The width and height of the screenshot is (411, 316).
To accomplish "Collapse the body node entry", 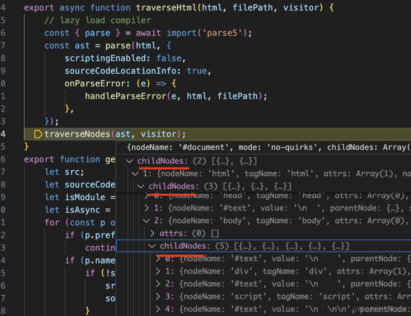I will 146,221.
